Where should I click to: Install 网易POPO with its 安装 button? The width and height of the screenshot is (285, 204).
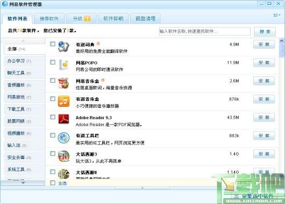(264, 63)
